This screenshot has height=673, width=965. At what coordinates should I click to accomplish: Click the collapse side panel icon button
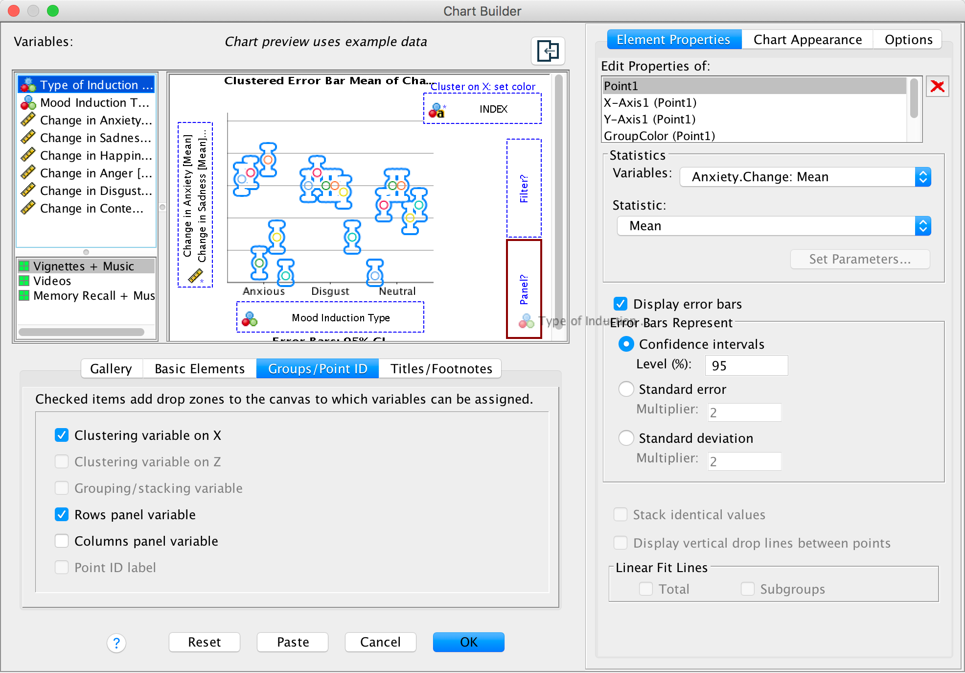[x=548, y=50]
